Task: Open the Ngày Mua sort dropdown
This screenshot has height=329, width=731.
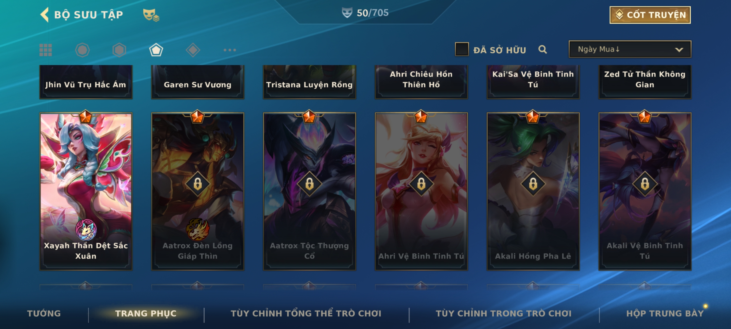Action: [630, 49]
